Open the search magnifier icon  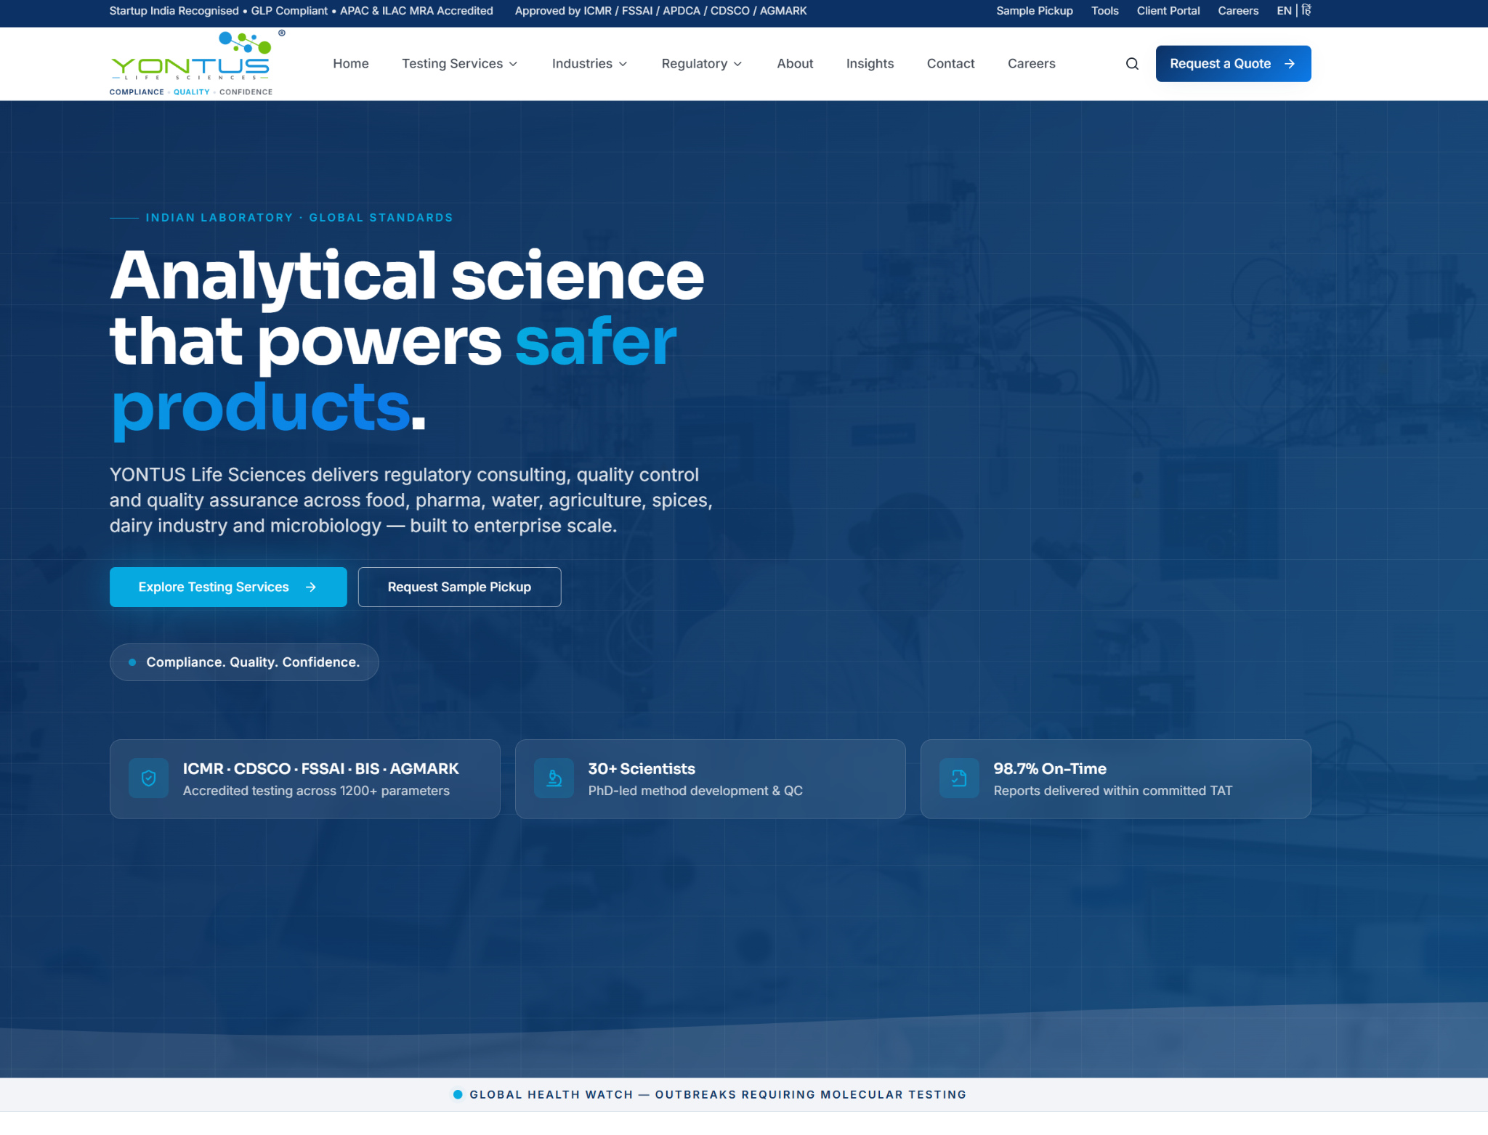[1132, 64]
